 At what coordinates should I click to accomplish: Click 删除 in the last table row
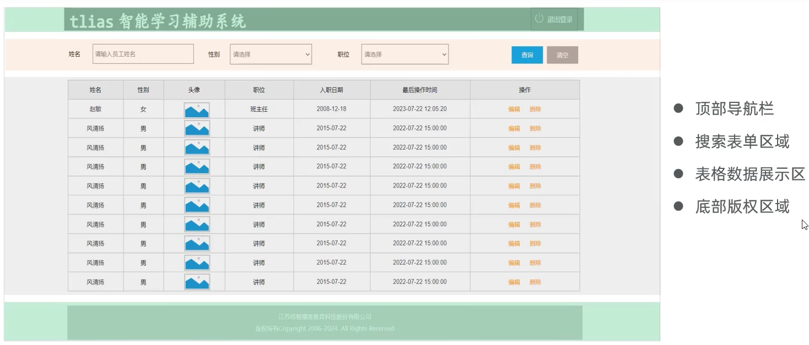535,282
